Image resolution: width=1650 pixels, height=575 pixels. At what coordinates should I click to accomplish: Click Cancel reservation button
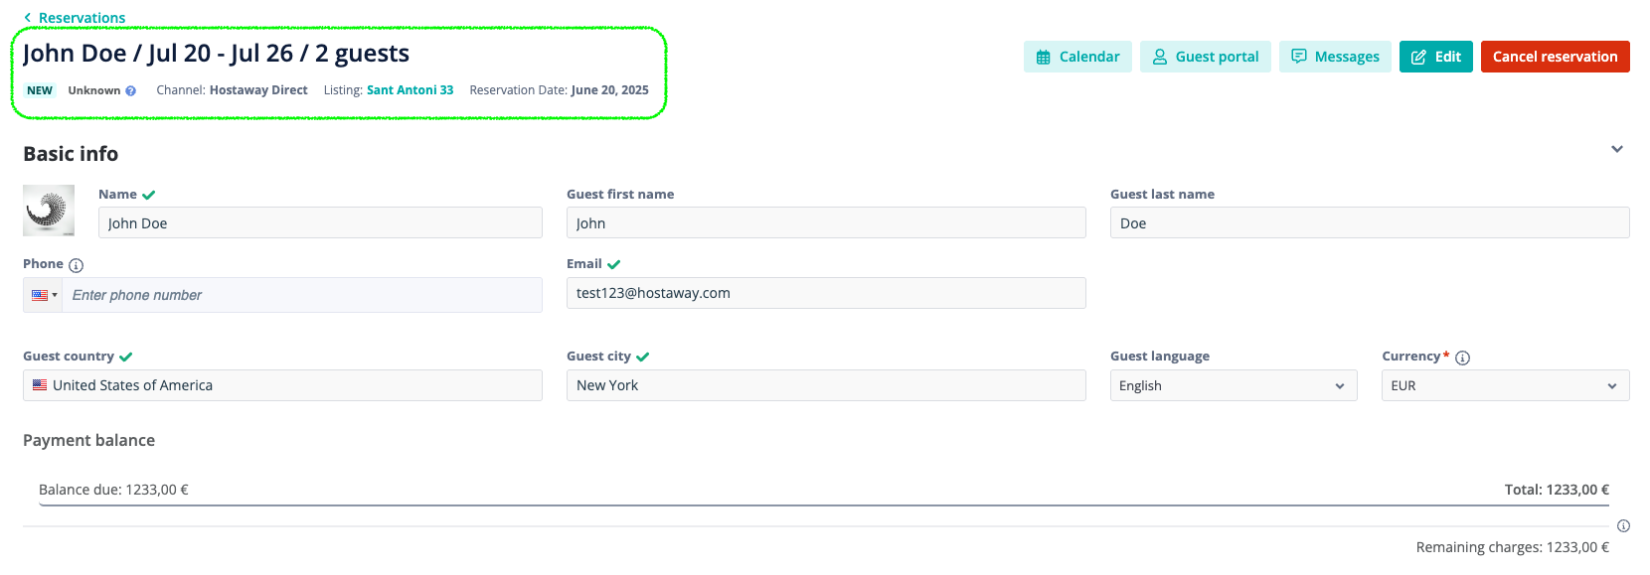point(1555,57)
